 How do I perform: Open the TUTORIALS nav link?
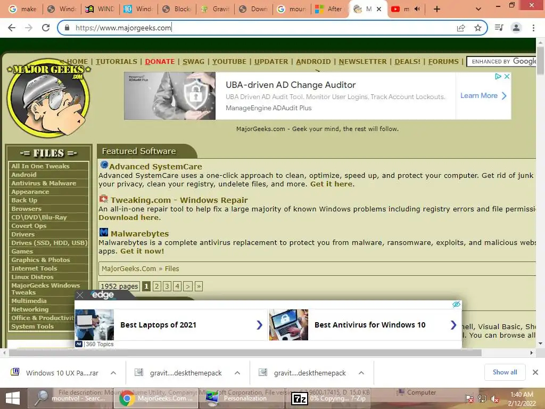point(117,62)
